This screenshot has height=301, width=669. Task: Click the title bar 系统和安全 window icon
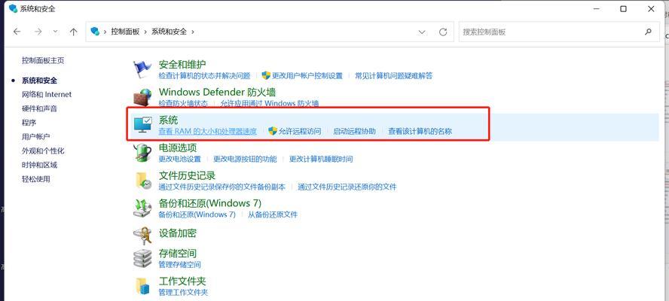13,8
